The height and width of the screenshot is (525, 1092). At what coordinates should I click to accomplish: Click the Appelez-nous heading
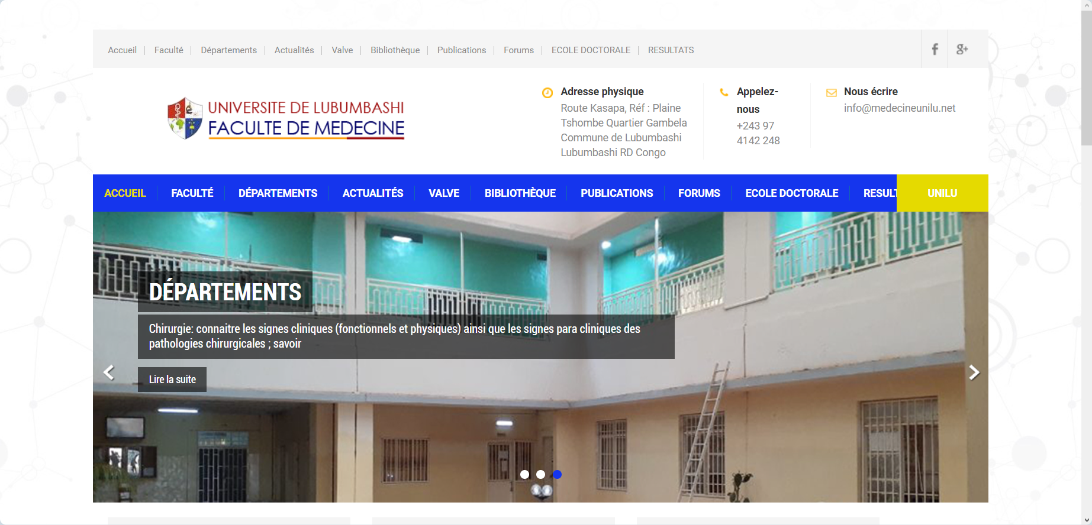click(x=757, y=101)
